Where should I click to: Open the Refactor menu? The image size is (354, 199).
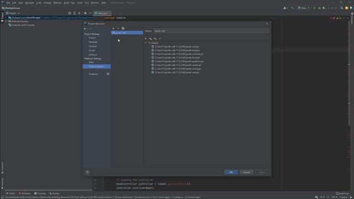tap(58, 3)
